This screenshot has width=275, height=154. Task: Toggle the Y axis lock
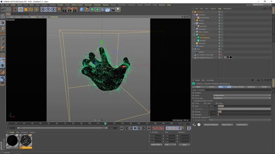pyautogui.click(x=48, y=9)
